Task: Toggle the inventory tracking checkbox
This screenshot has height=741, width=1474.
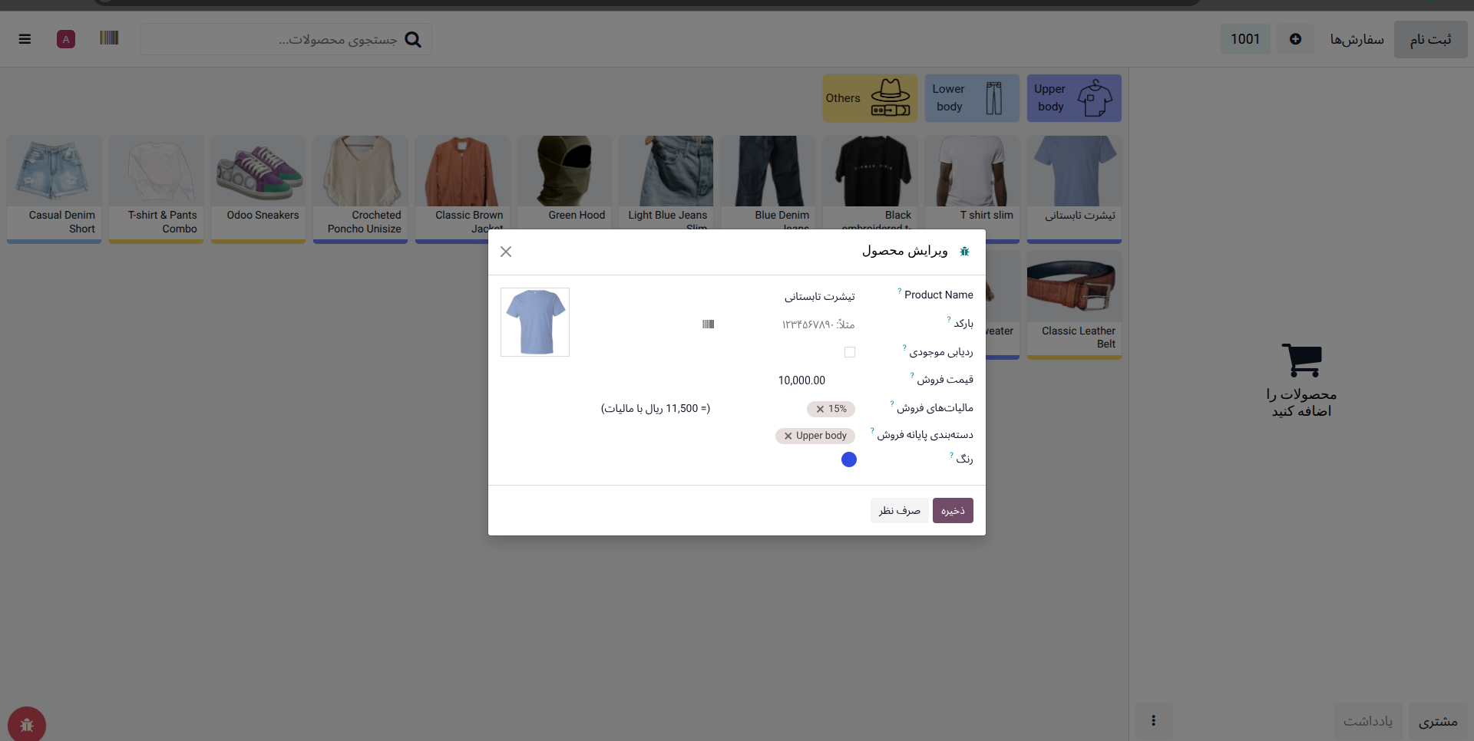Action: point(849,352)
